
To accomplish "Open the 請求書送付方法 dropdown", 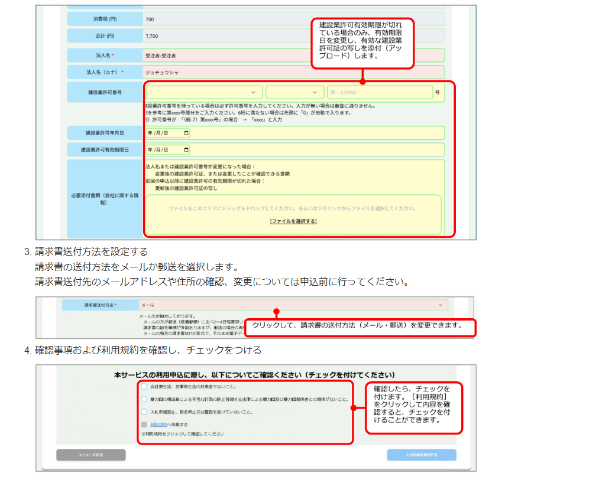I will (x=293, y=305).
